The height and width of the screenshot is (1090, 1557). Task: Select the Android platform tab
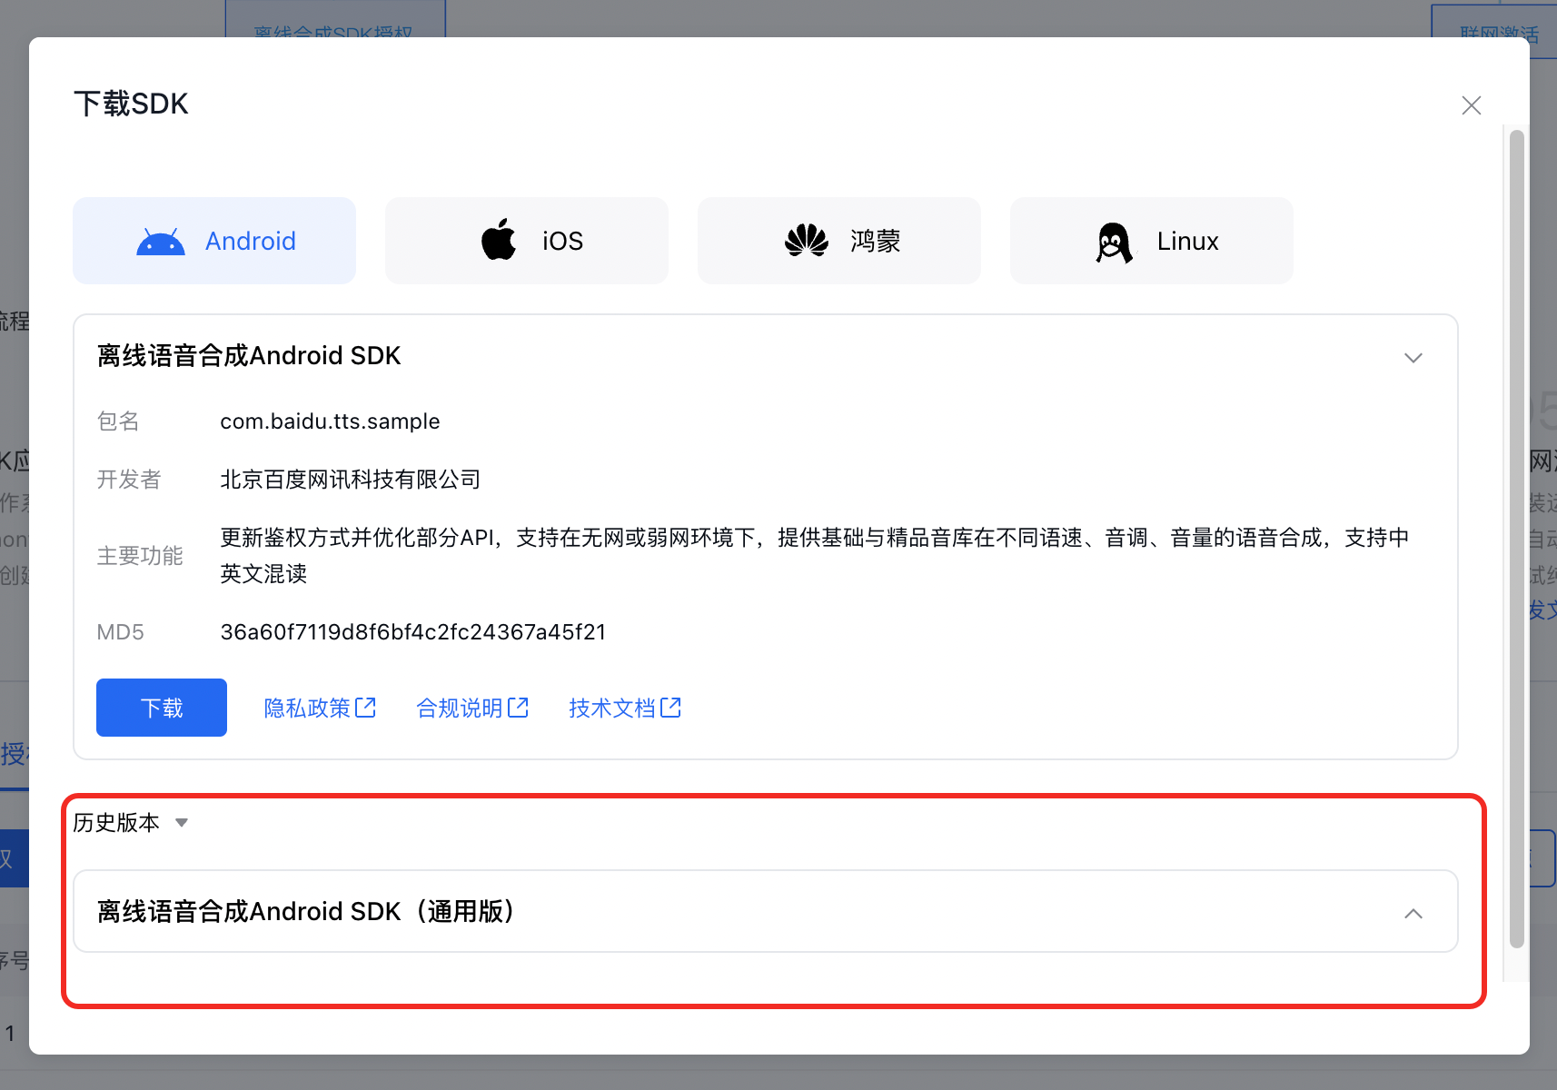[x=214, y=241]
